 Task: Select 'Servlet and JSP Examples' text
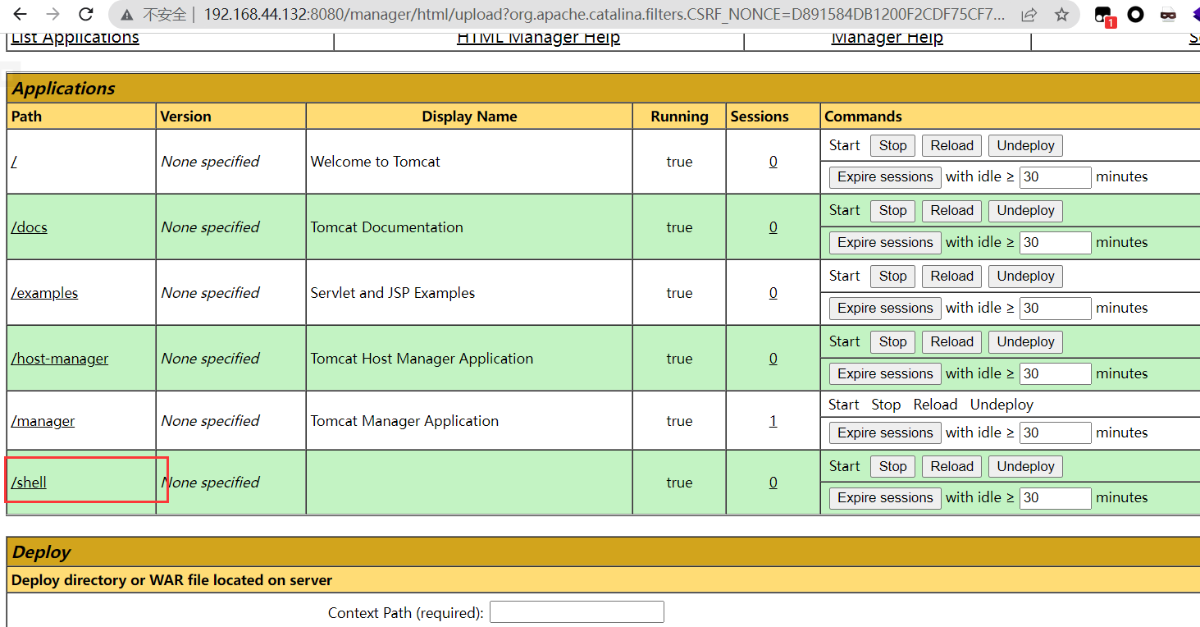[392, 293]
